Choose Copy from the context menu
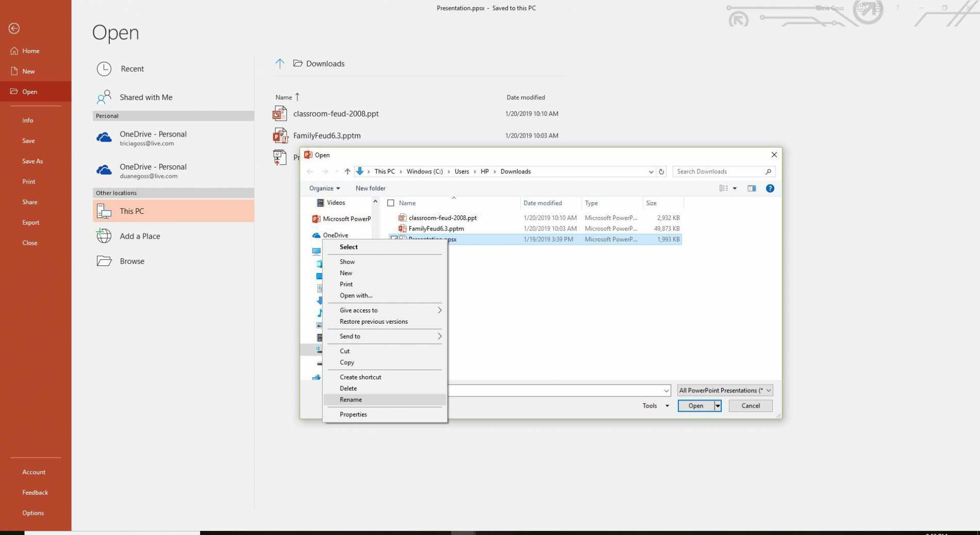 [x=385, y=363]
